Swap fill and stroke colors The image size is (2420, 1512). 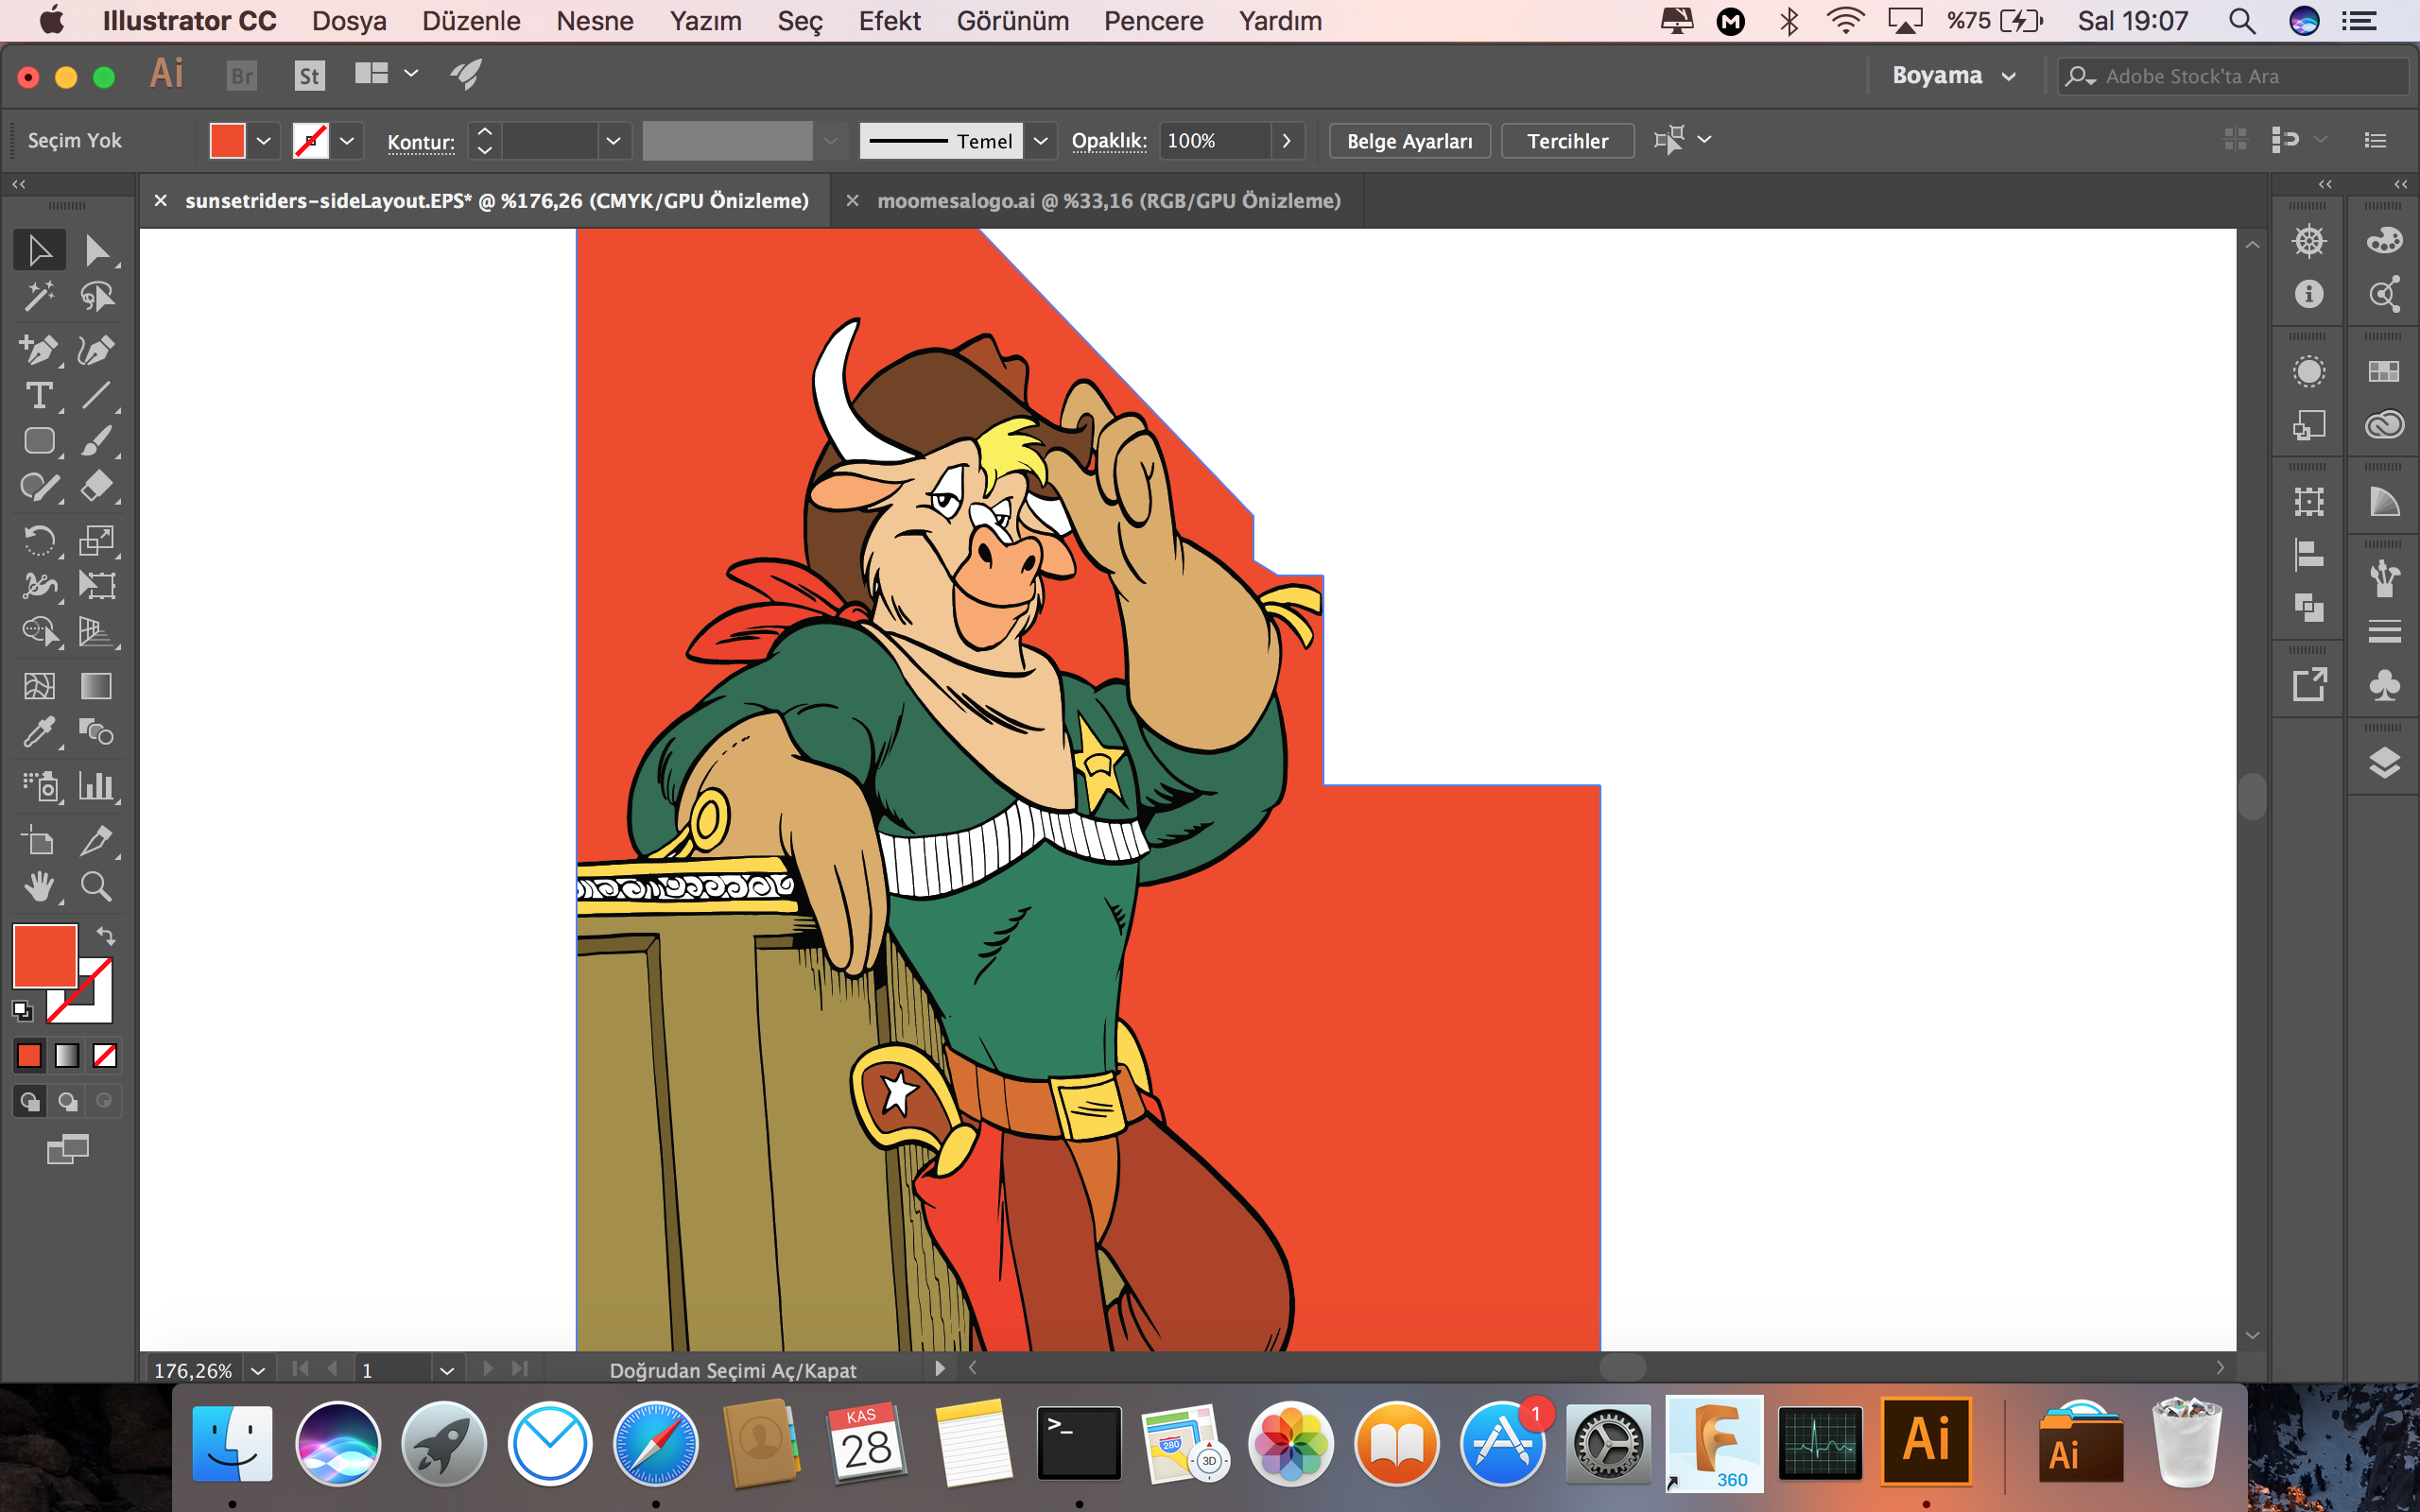tap(106, 936)
